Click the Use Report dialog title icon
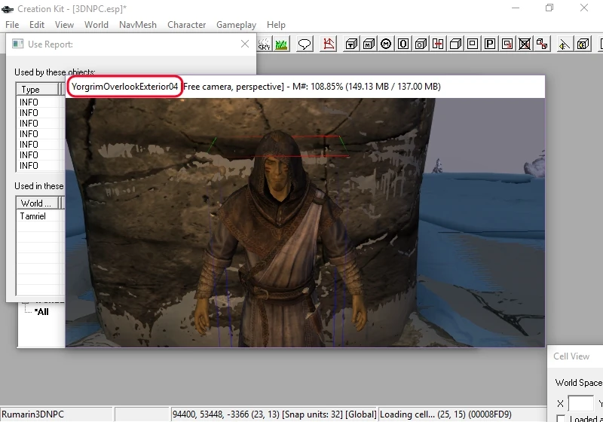 tap(17, 44)
